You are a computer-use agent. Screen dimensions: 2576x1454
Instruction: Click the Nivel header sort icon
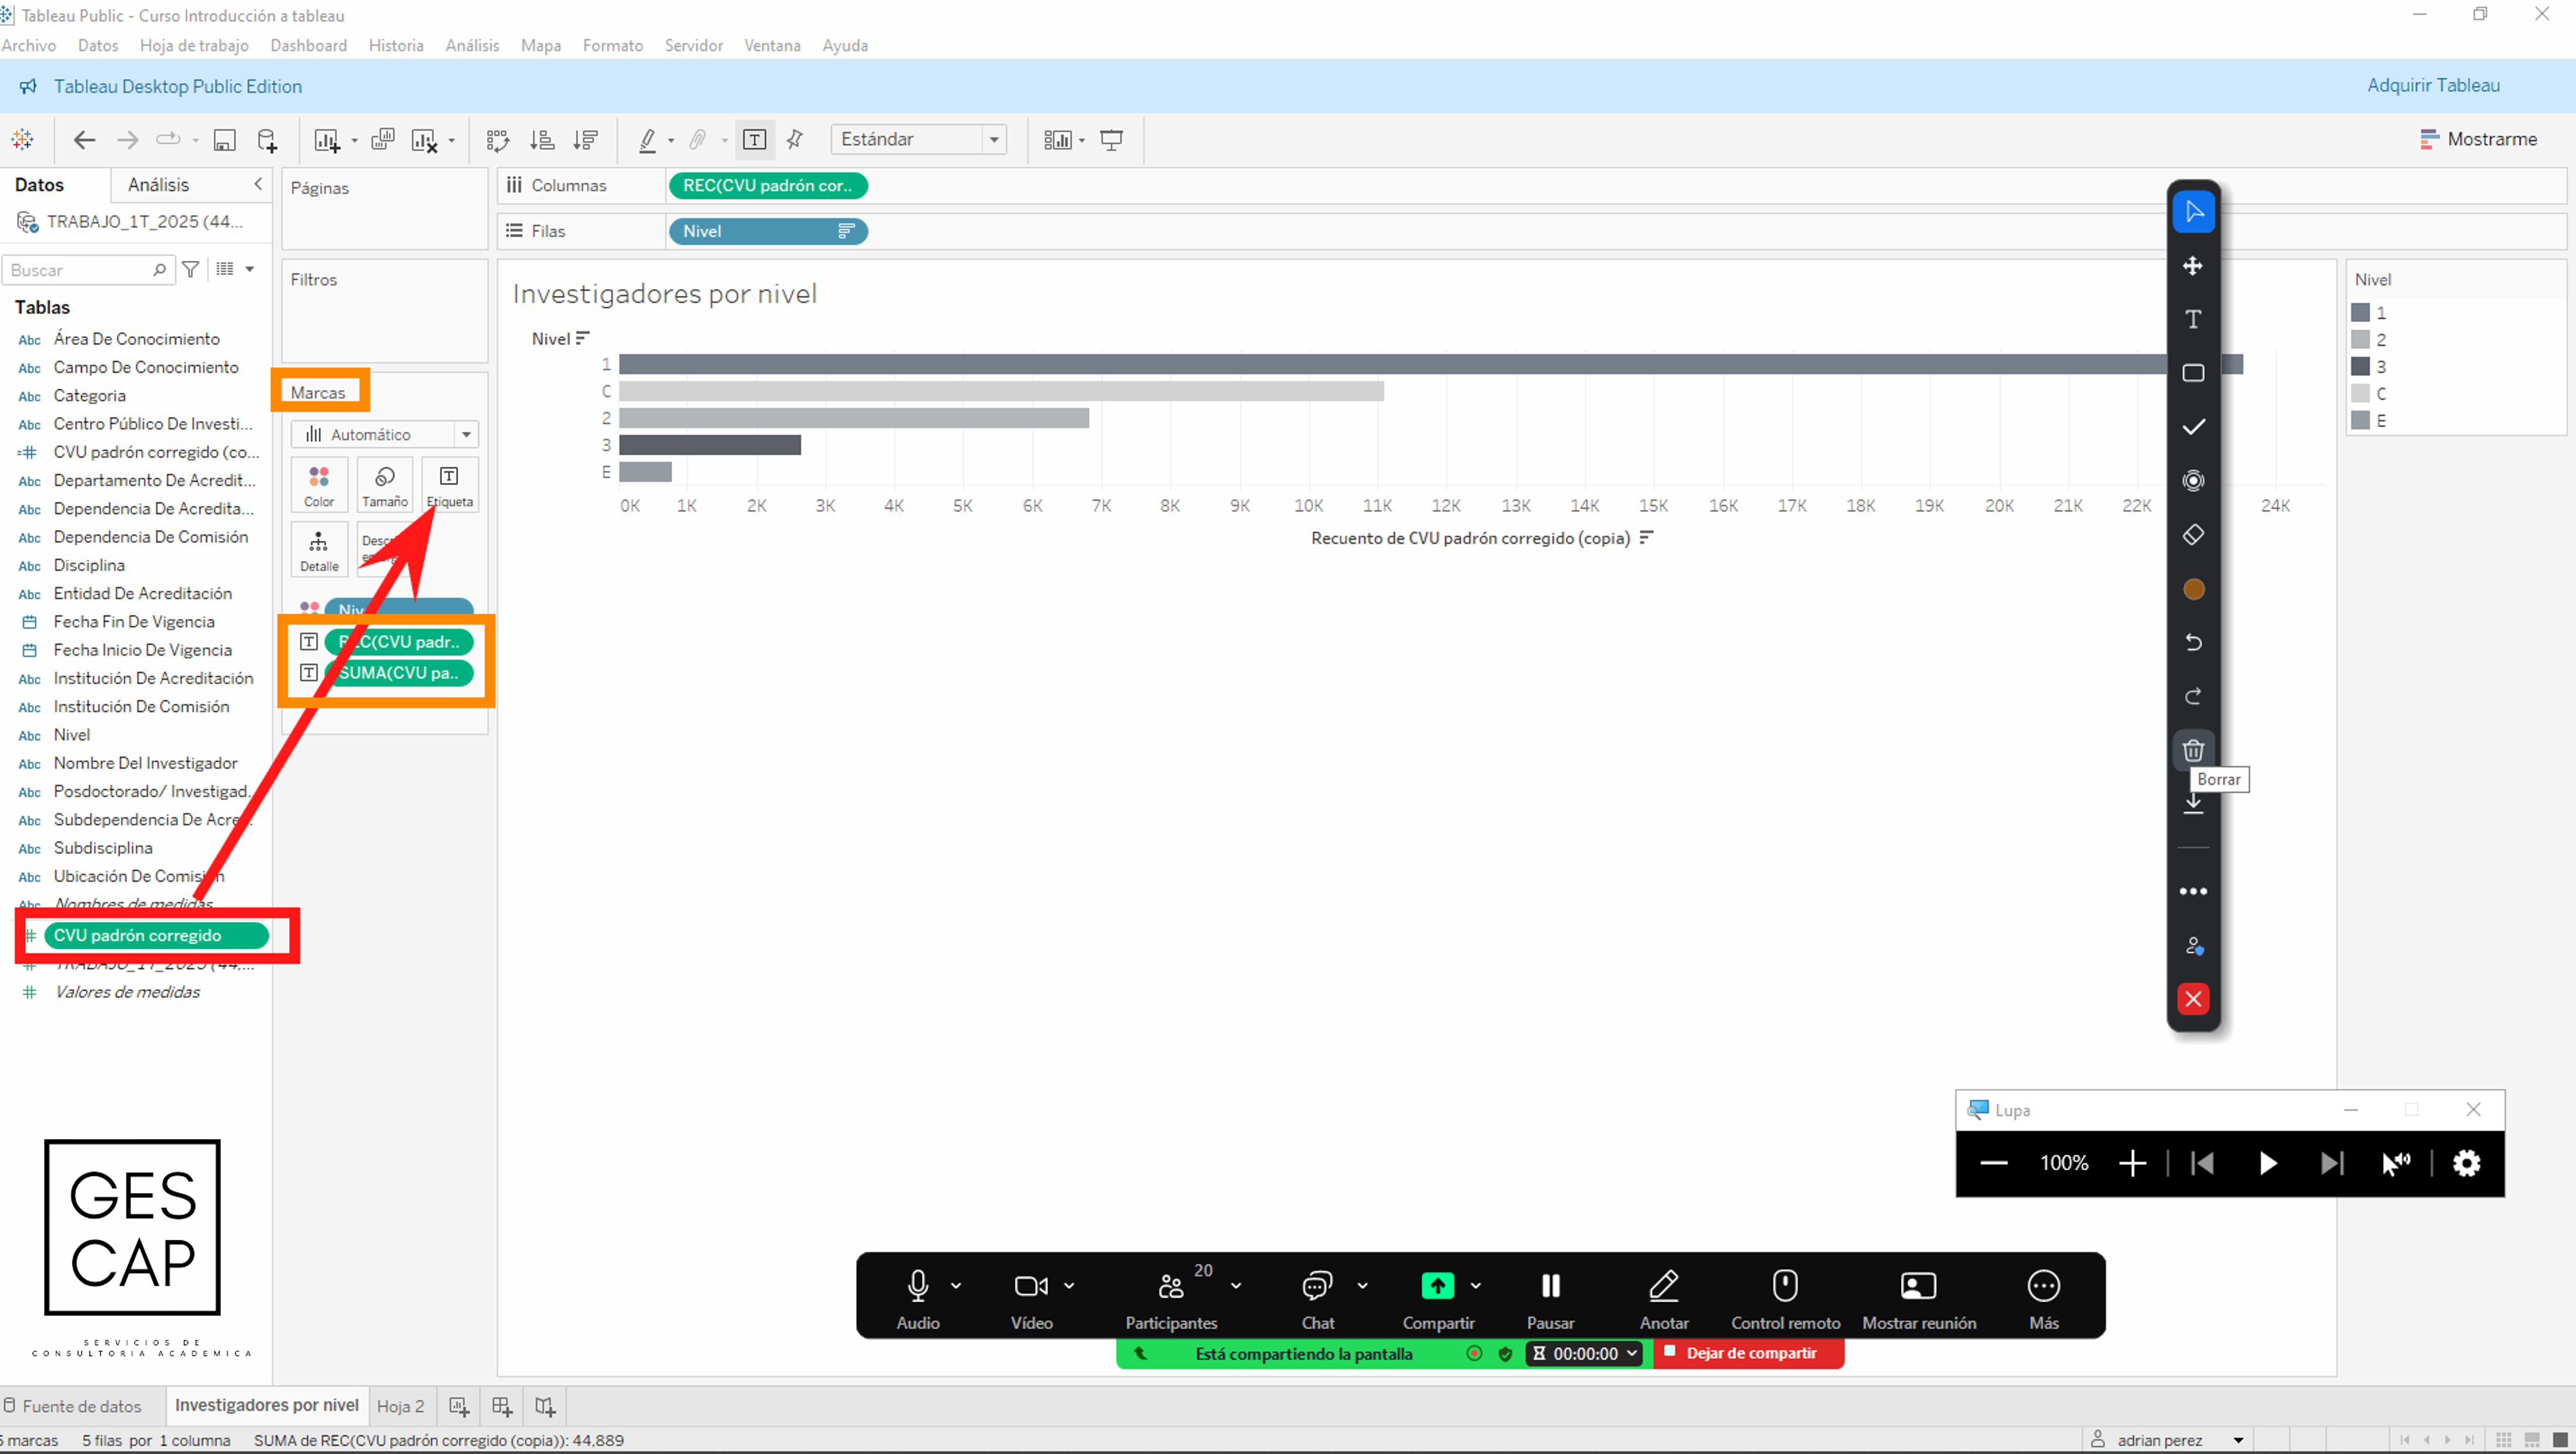pyautogui.click(x=583, y=338)
